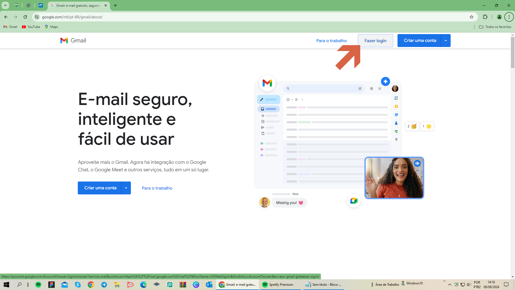Open Rocket.Chat from the taskbar
The width and height of the screenshot is (515, 290).
130,285
